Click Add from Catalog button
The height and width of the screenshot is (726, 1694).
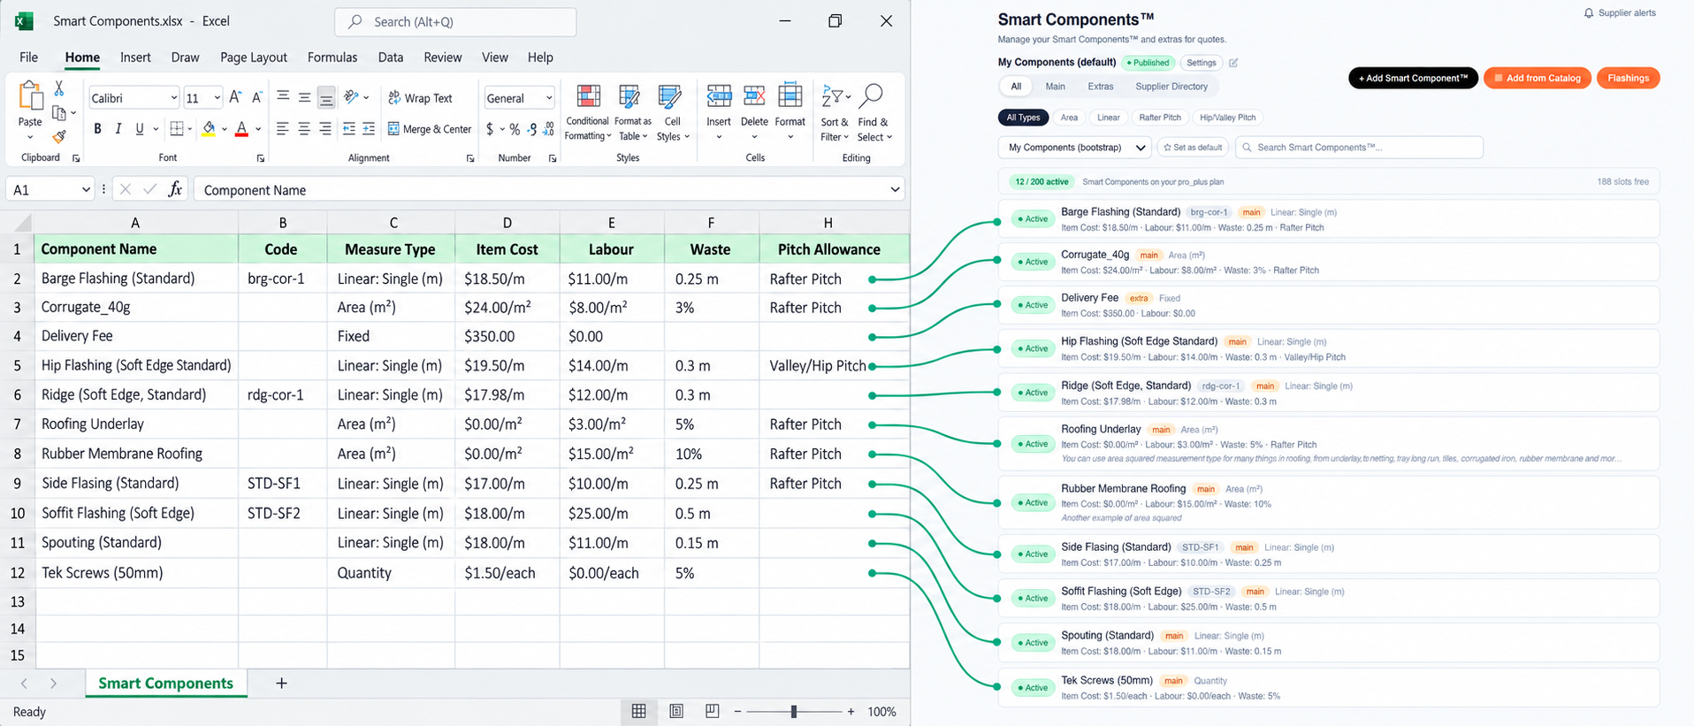(1538, 78)
